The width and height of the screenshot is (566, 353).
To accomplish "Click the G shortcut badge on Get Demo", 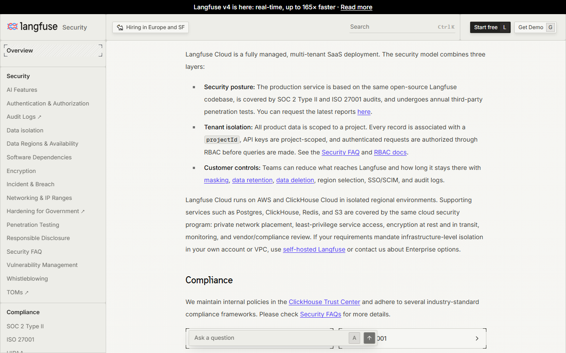I will point(550,27).
